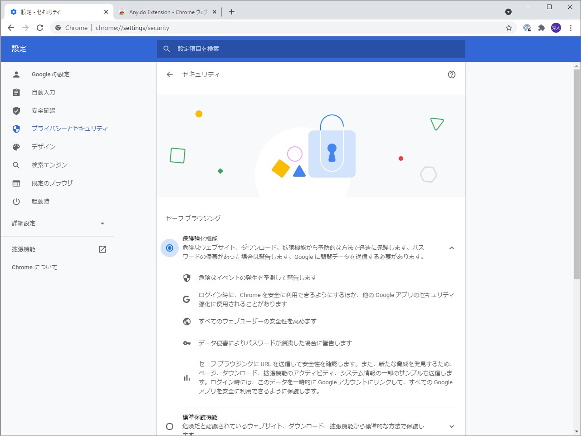Open デザイン settings via the palette icon
Screen dimensions: 581x436
[x=16, y=147]
